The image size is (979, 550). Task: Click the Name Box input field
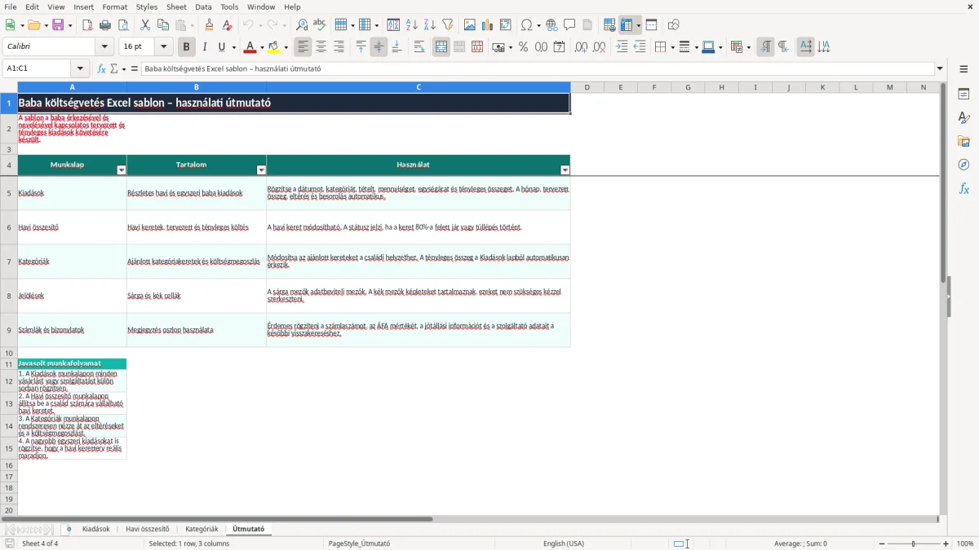[x=38, y=68]
